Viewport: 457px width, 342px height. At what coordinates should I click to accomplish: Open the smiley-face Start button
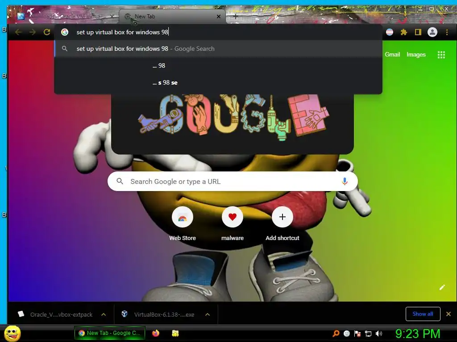[x=12, y=333]
